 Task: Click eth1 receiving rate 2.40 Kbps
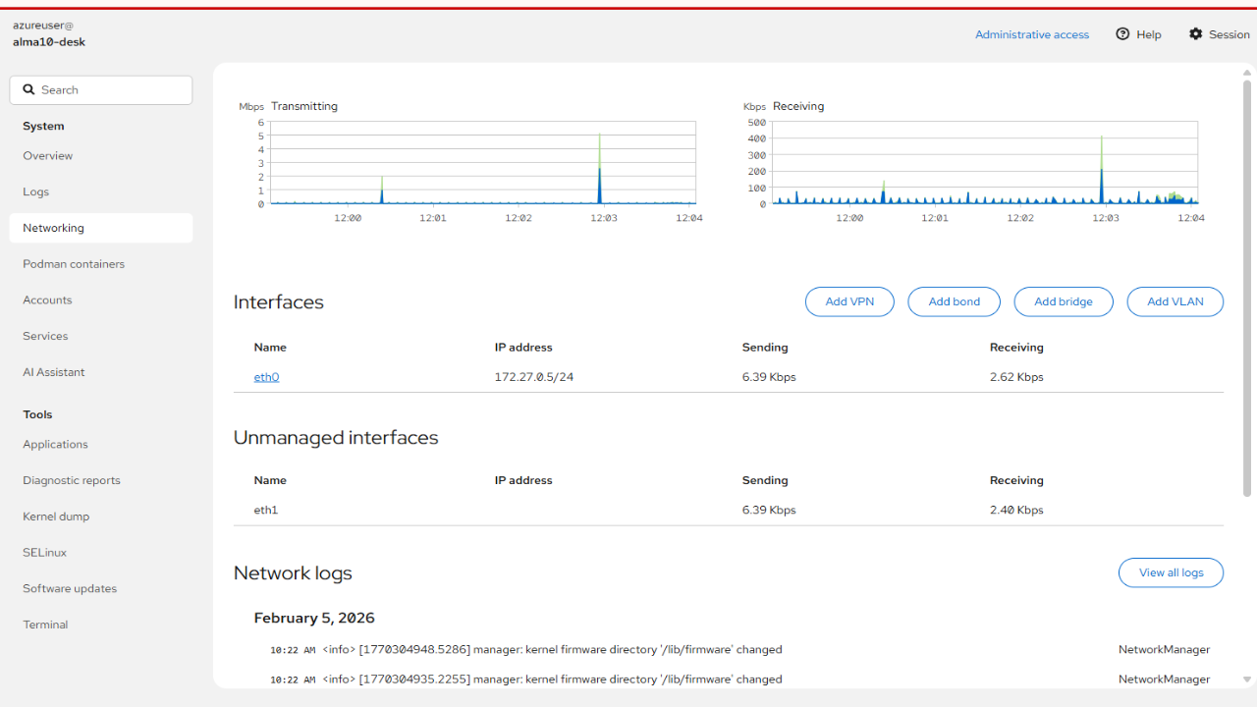[x=1016, y=510]
